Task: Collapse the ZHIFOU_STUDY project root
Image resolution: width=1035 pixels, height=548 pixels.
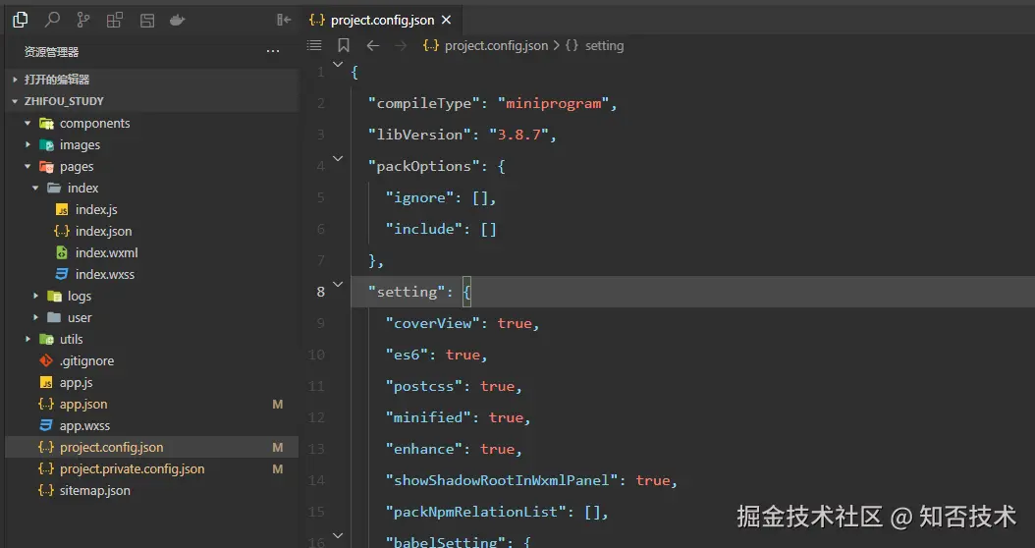Action: (150, 101)
